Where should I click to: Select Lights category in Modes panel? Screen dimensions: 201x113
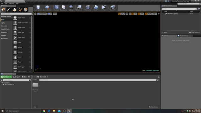click(3, 23)
